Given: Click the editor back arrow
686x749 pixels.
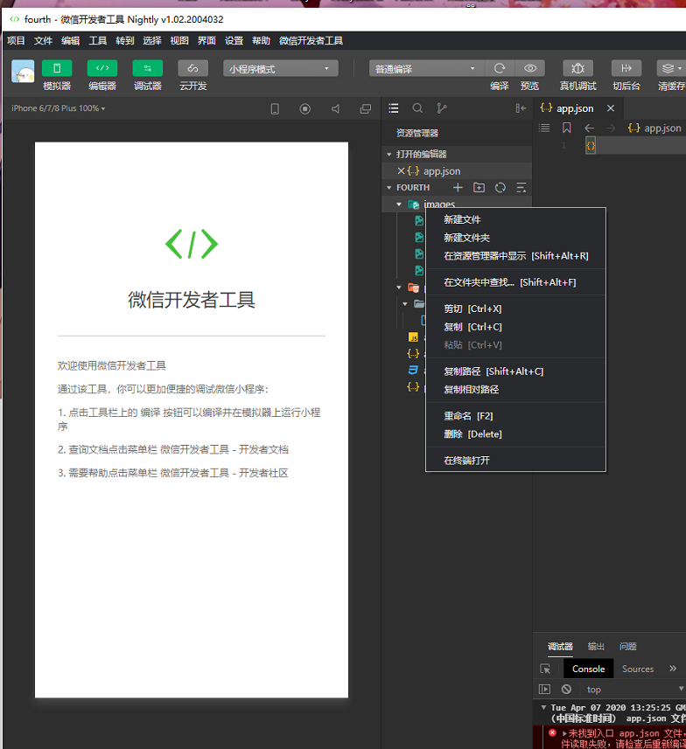Looking at the screenshot, I should tap(590, 128).
